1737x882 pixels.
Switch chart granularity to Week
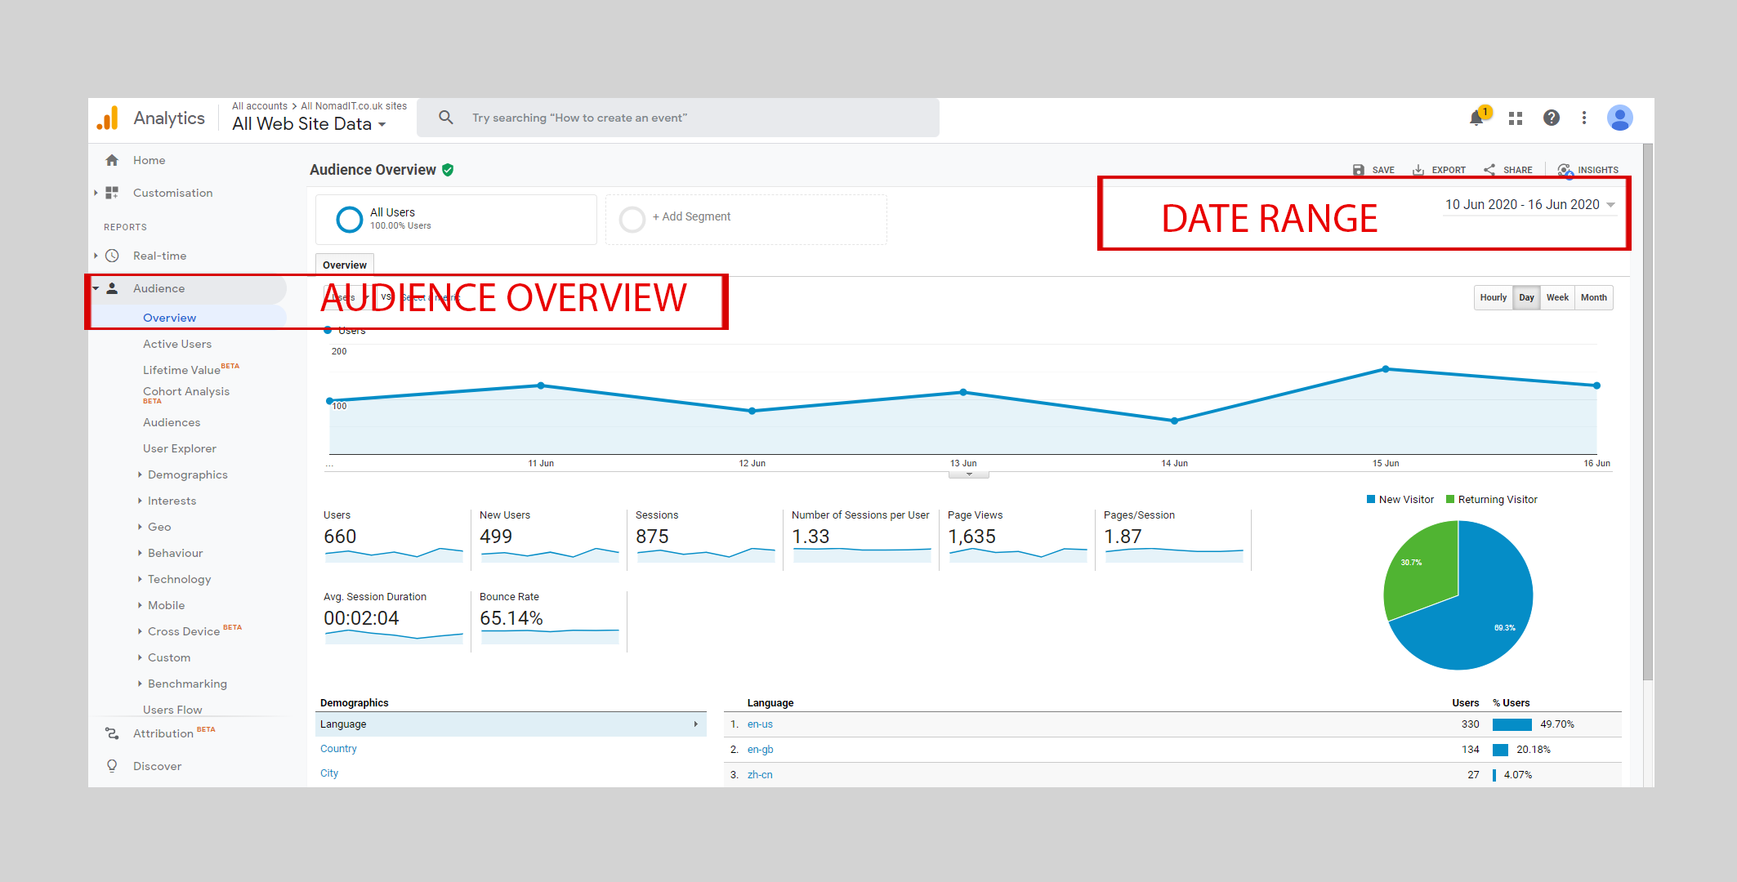1557,298
